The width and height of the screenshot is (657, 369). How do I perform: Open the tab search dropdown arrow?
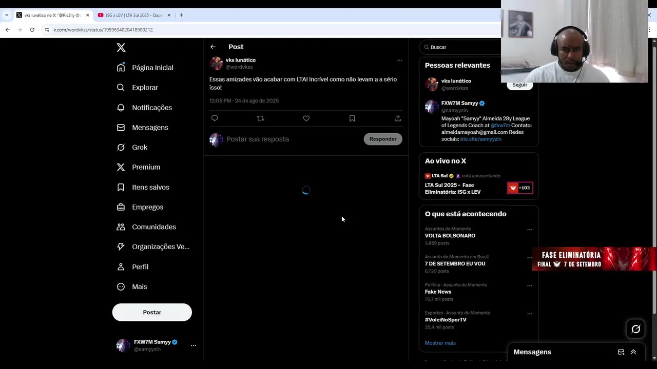[x=6, y=15]
